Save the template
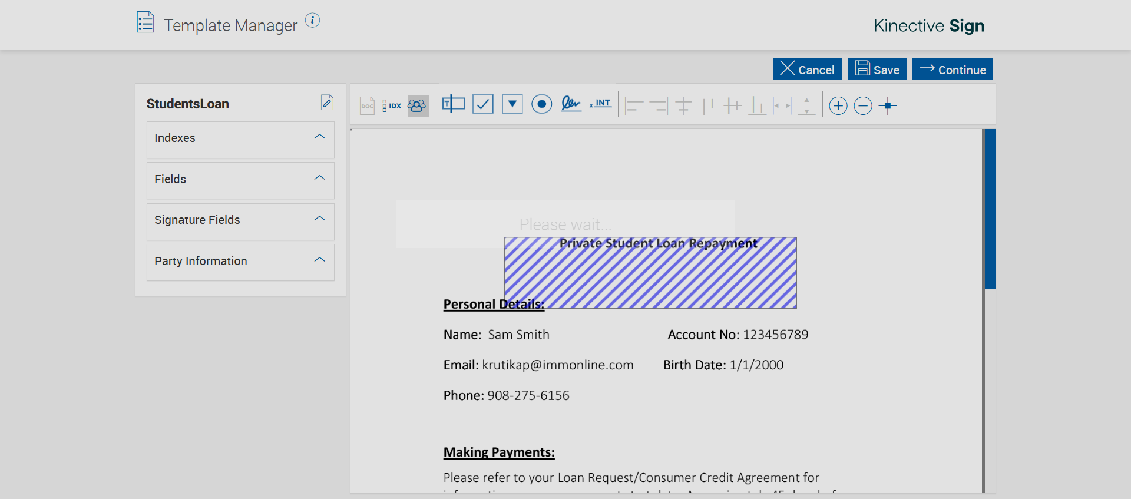 (877, 68)
